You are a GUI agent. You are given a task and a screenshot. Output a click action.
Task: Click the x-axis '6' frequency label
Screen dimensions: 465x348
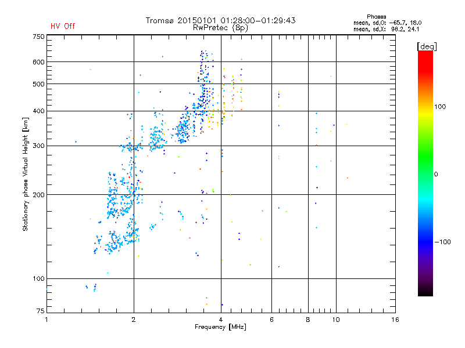click(x=271, y=320)
